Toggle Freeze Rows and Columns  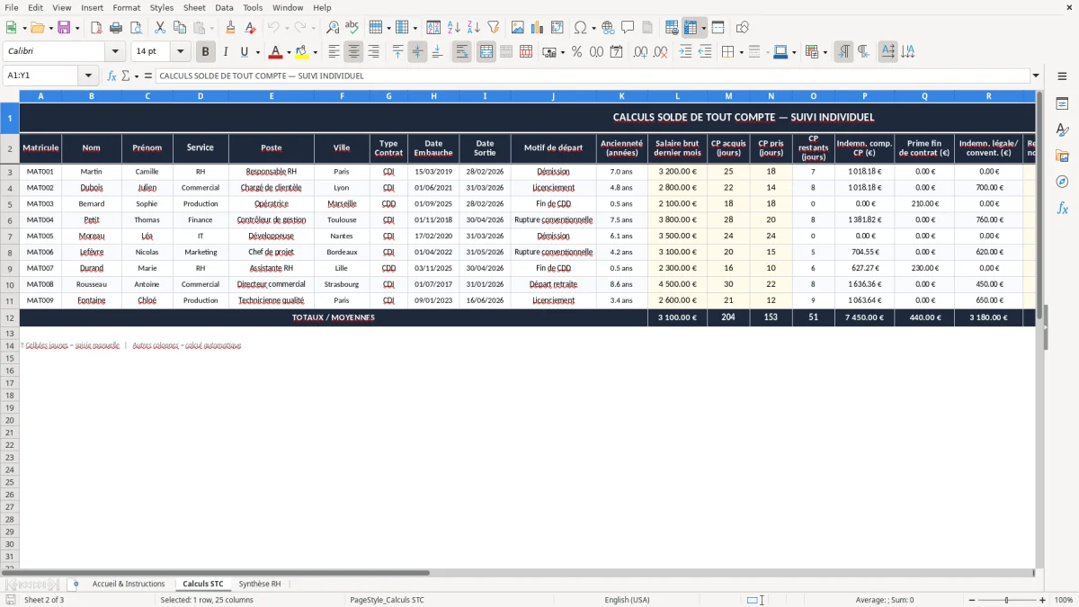point(691,28)
